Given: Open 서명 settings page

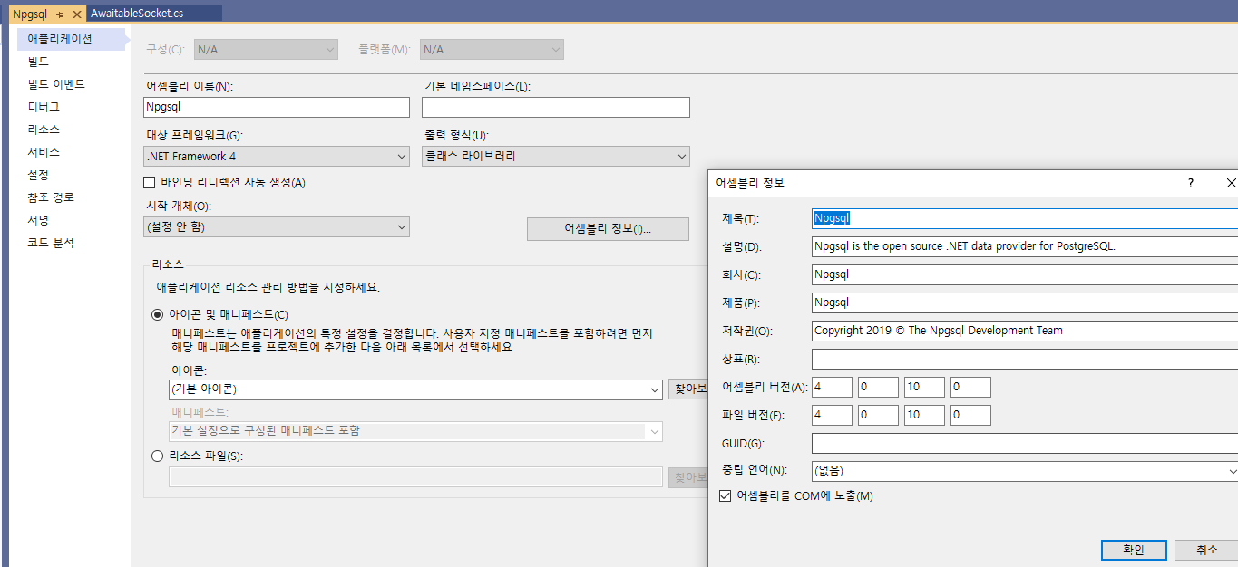Looking at the screenshot, I should tap(38, 220).
